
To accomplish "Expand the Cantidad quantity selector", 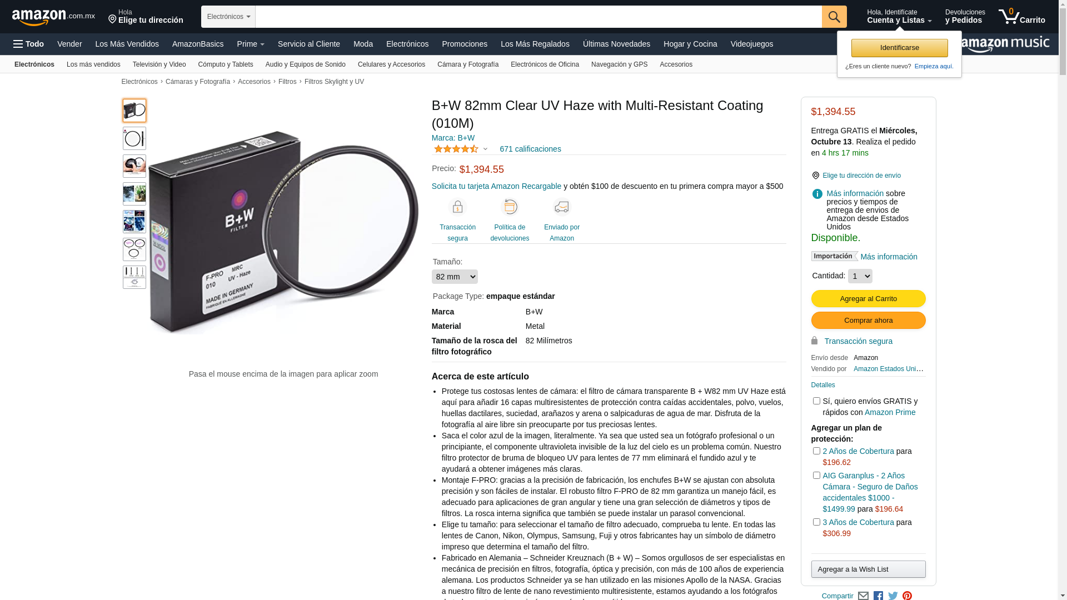I will click(860, 276).
